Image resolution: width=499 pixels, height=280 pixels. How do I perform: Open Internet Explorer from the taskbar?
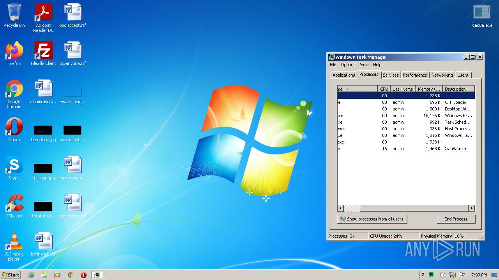[31, 275]
